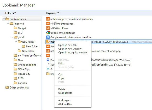The image size is (152, 110).
Task: Collapse the Imported folder tree arrow
Action: 8,23
